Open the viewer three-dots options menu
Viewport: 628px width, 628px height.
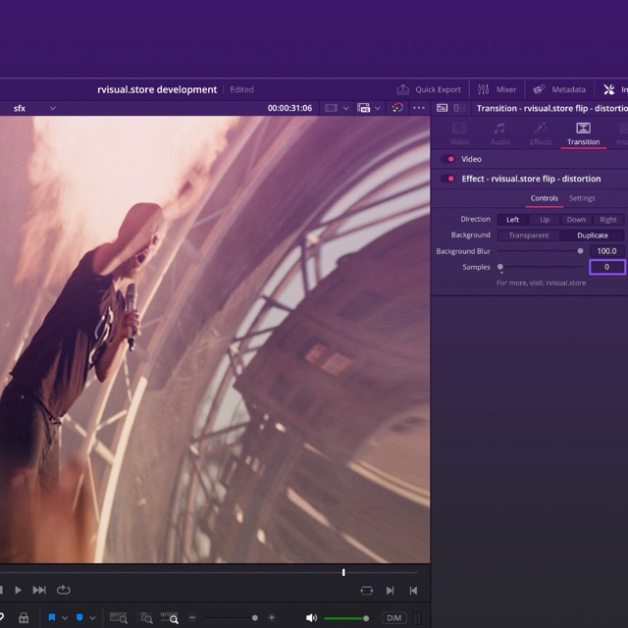coord(419,108)
